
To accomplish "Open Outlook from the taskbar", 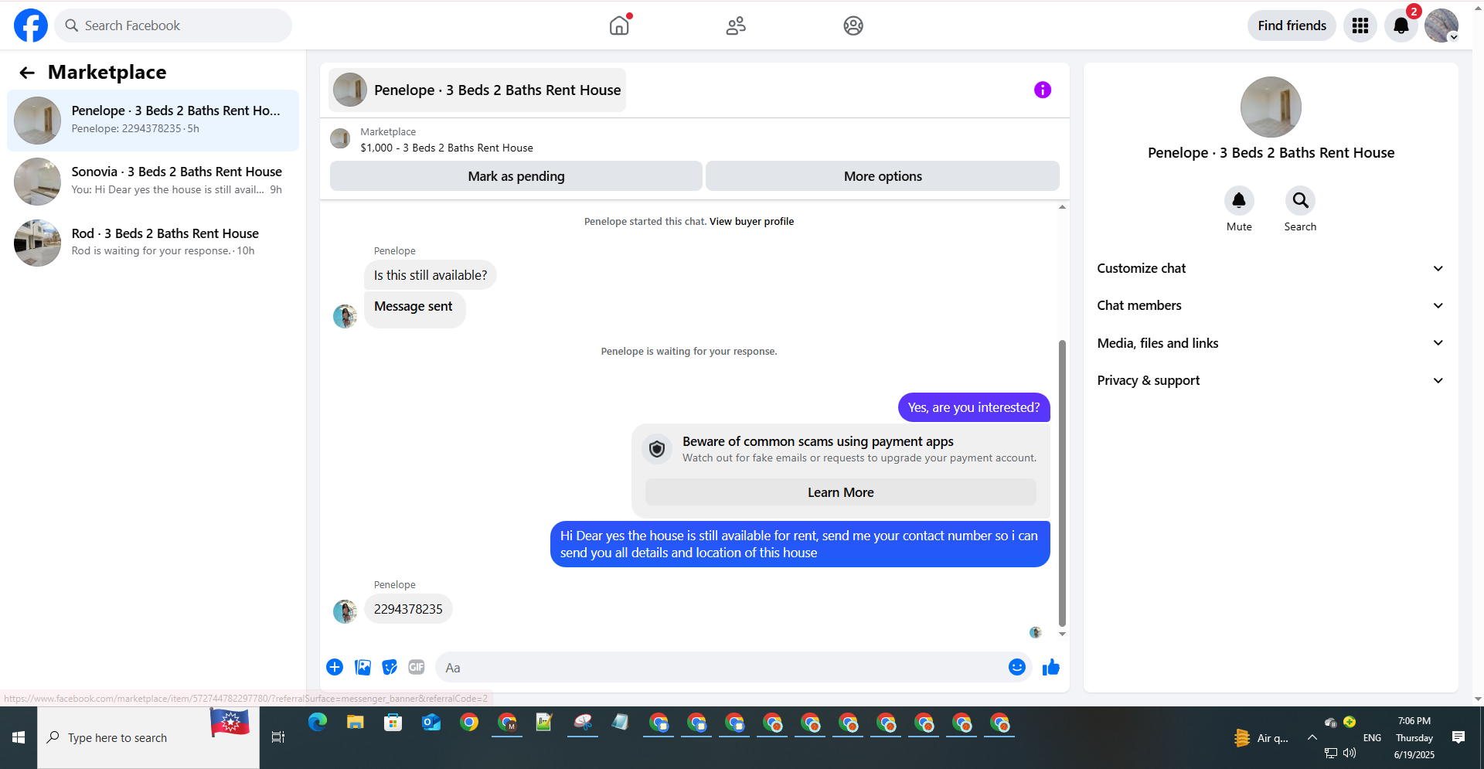I will click(431, 723).
